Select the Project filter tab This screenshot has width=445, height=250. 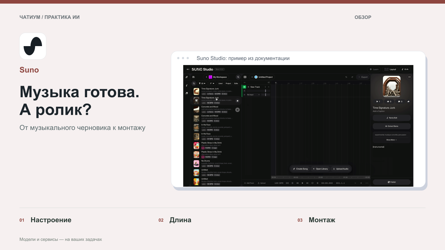tap(228, 83)
